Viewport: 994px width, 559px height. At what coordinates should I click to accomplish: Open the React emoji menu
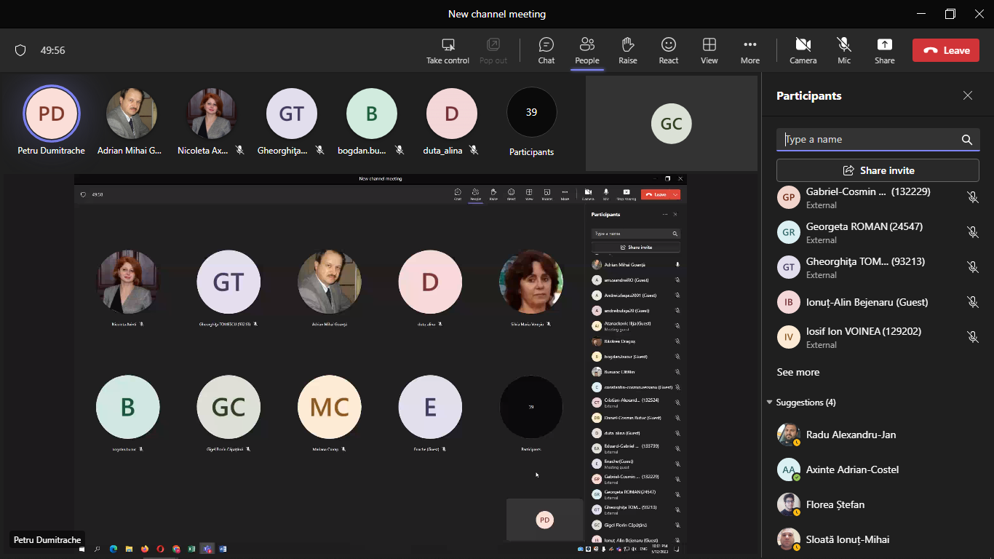[668, 50]
